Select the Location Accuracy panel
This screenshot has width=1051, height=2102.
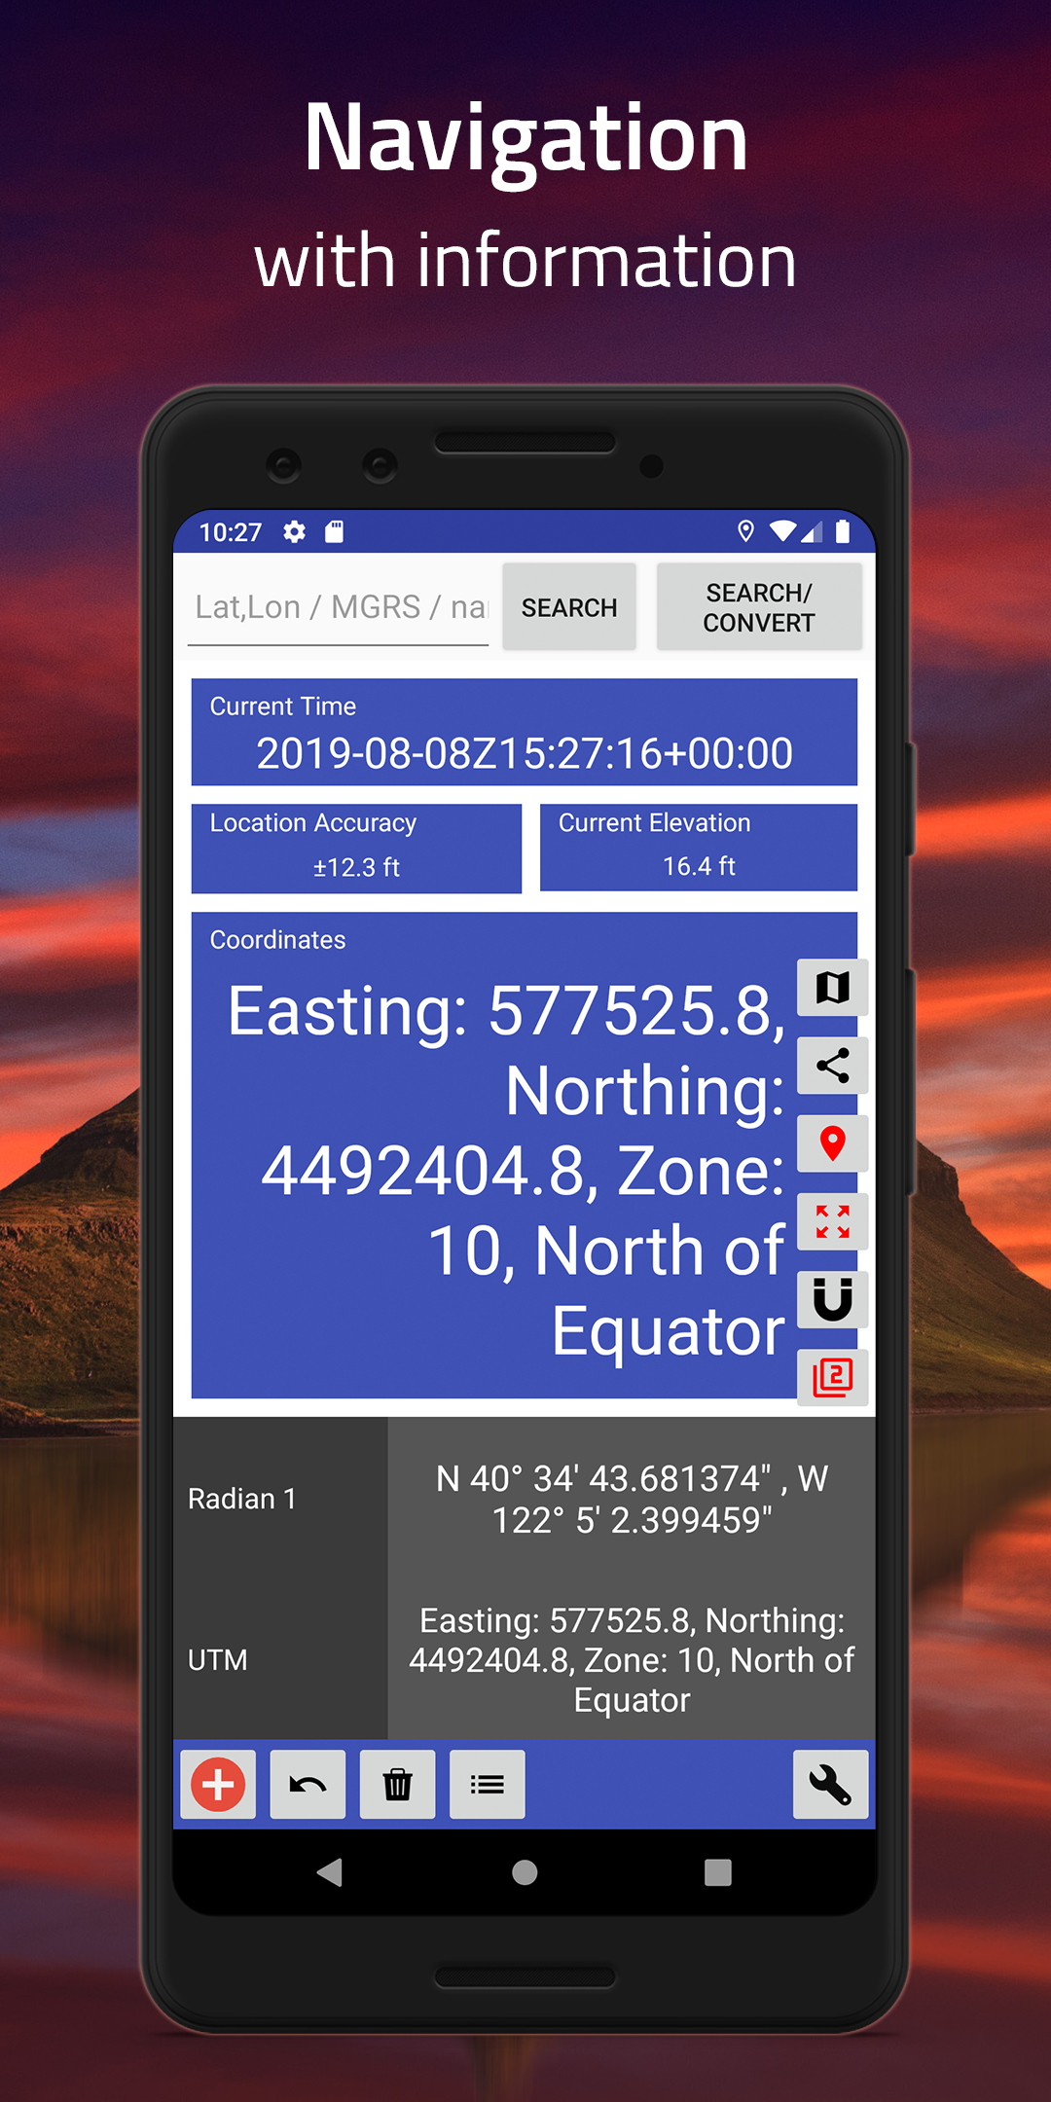click(x=356, y=848)
